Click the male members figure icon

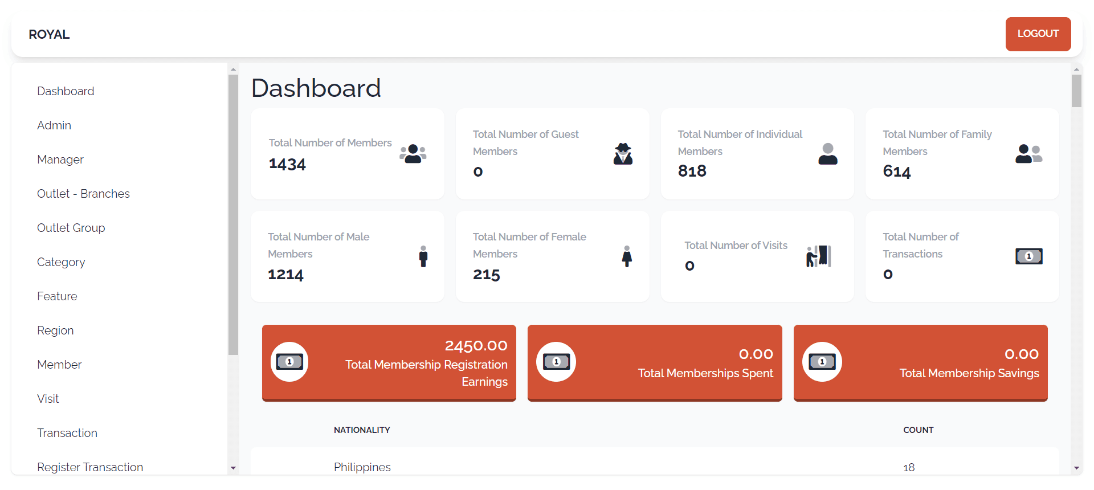point(423,256)
